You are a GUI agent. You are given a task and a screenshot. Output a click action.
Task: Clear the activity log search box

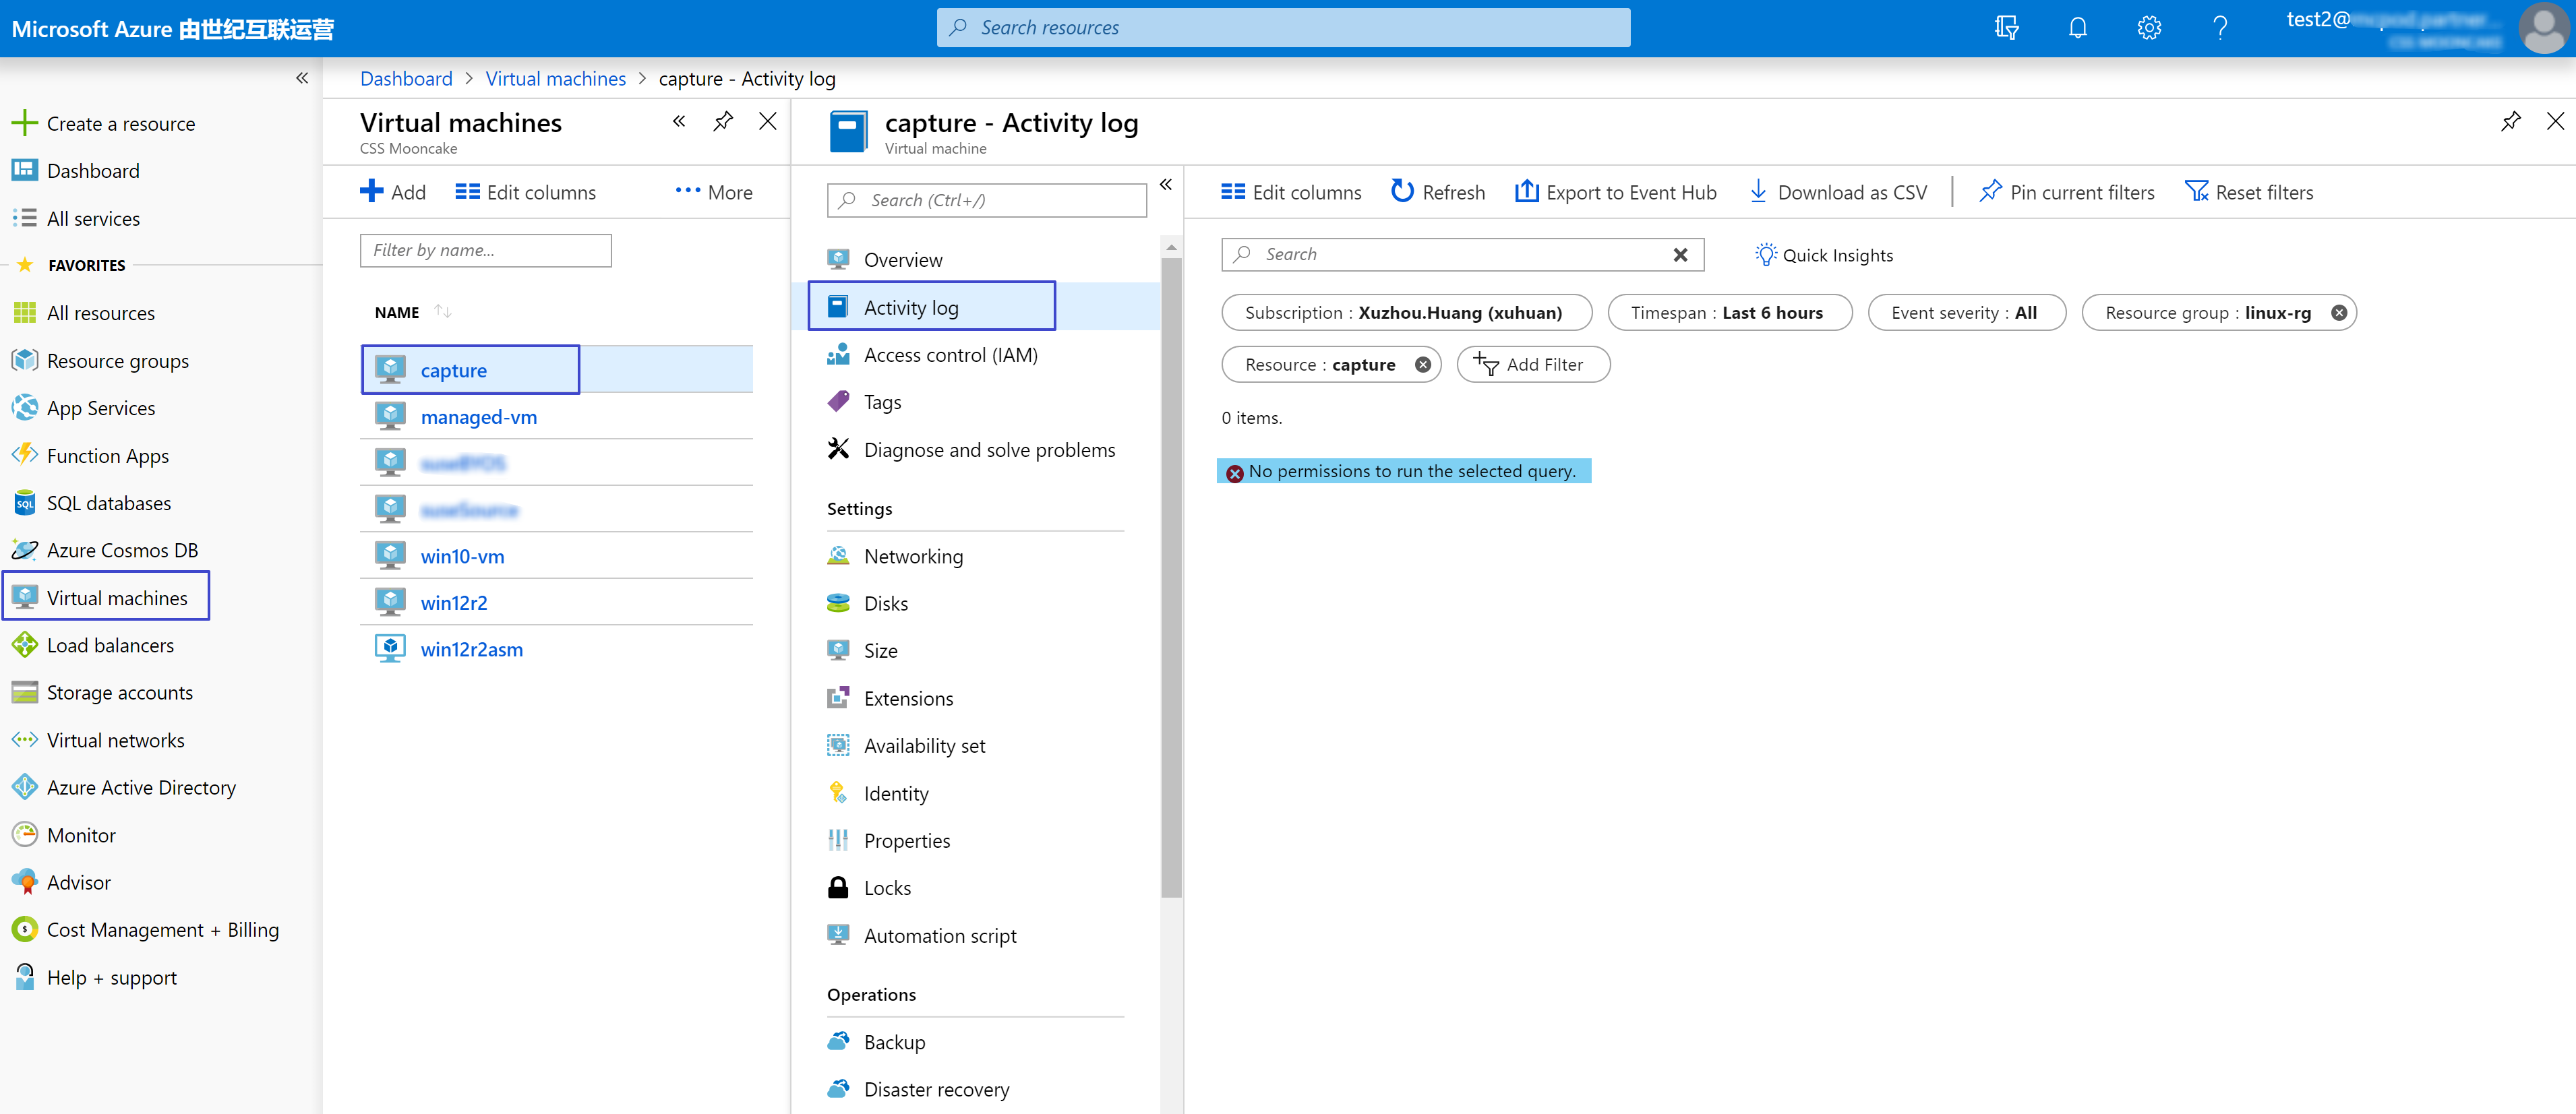click(1680, 255)
